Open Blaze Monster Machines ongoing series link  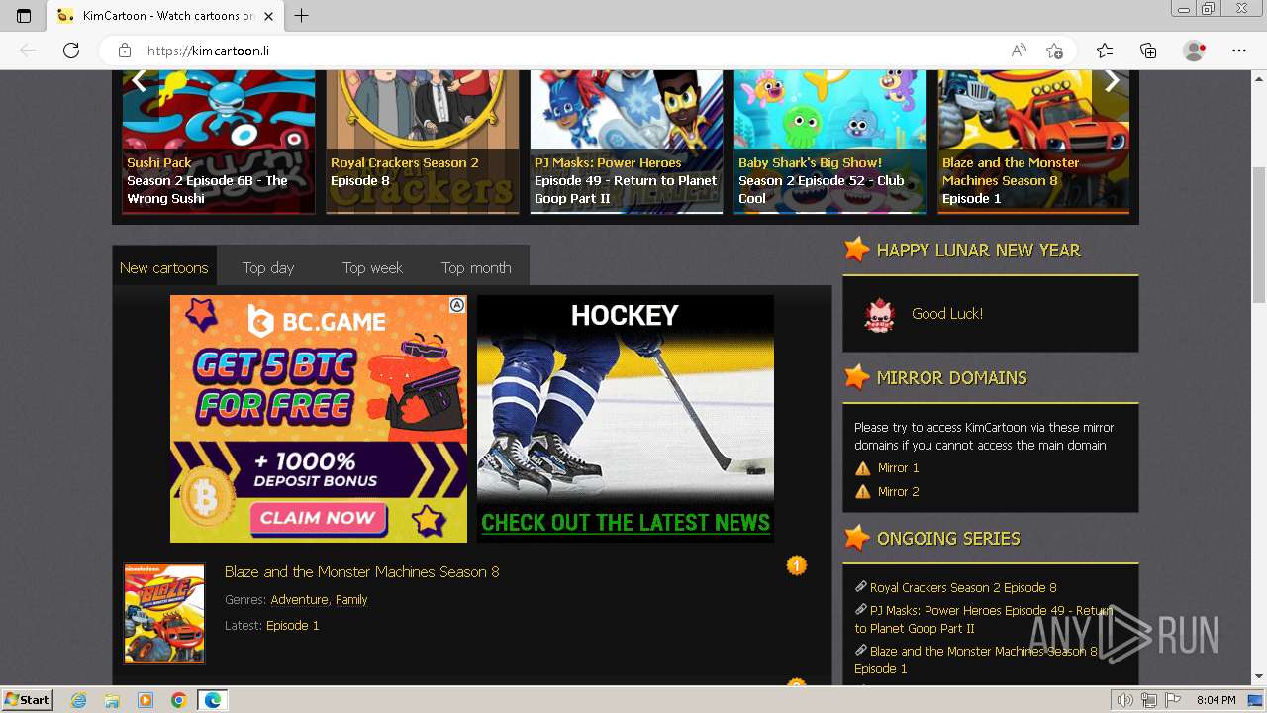click(x=976, y=660)
